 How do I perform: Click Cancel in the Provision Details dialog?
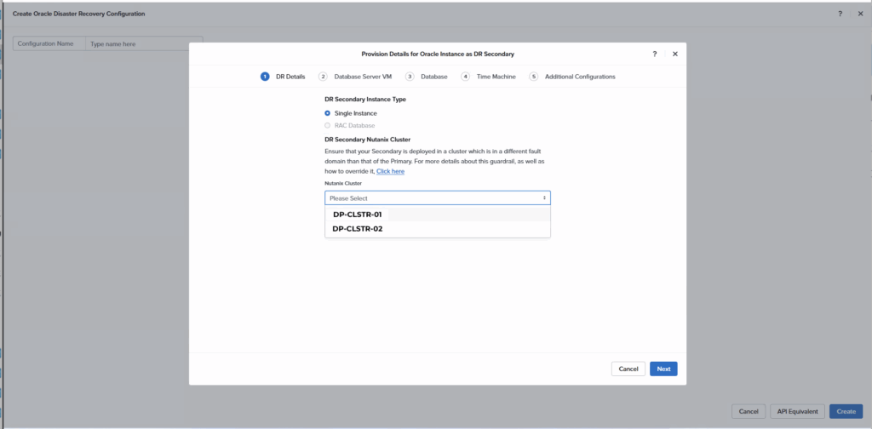[628, 369]
